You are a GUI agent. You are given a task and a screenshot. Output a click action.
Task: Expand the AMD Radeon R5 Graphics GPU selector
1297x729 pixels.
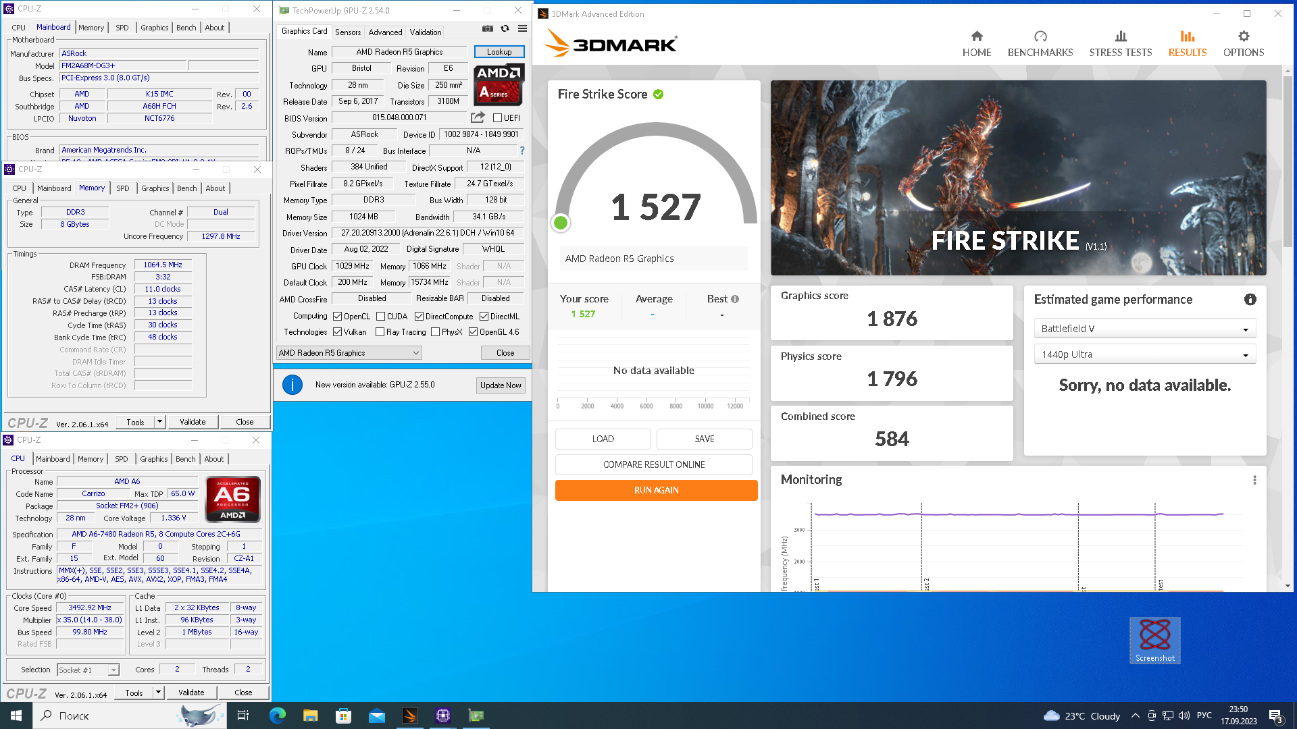[x=349, y=352]
